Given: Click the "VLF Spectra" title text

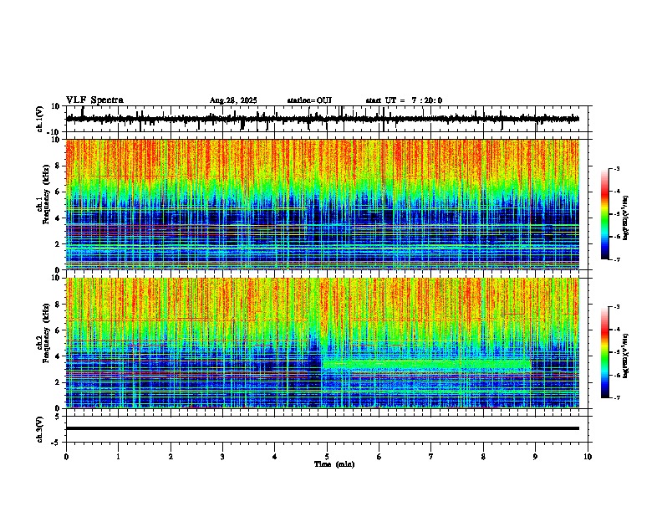Looking at the screenshot, I should coord(94,100).
